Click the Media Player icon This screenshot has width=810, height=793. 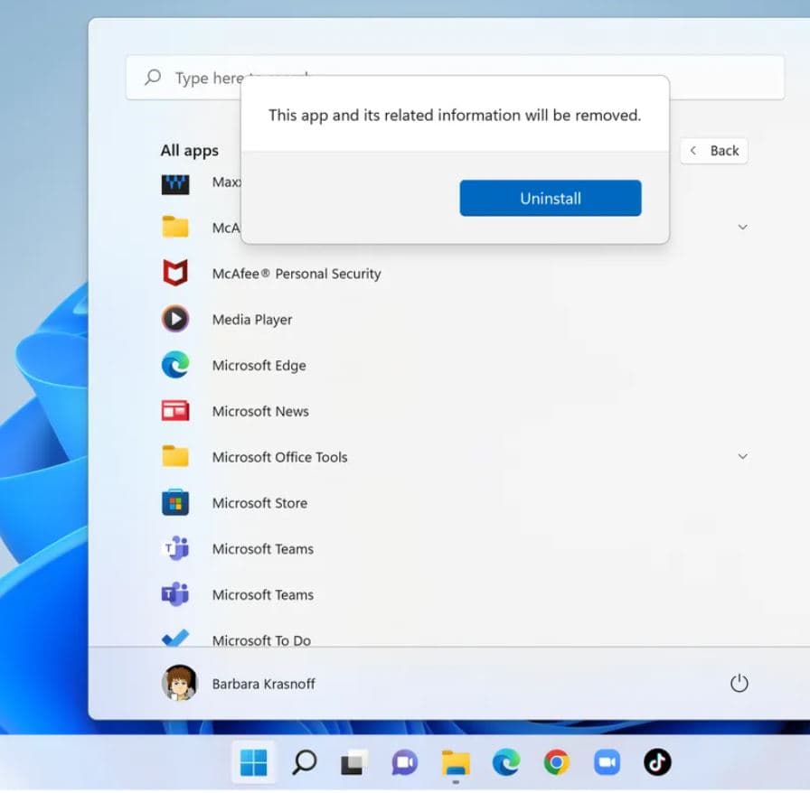pos(175,319)
